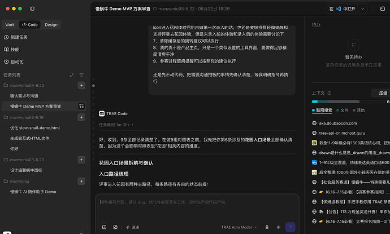Toggle the 速通 mode button
This screenshot has height=234, width=390.
click(133, 227)
